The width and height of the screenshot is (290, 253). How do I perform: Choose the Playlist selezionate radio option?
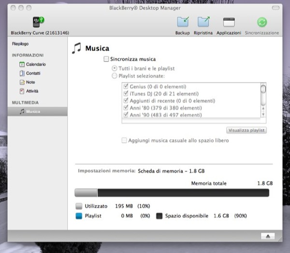pos(115,76)
